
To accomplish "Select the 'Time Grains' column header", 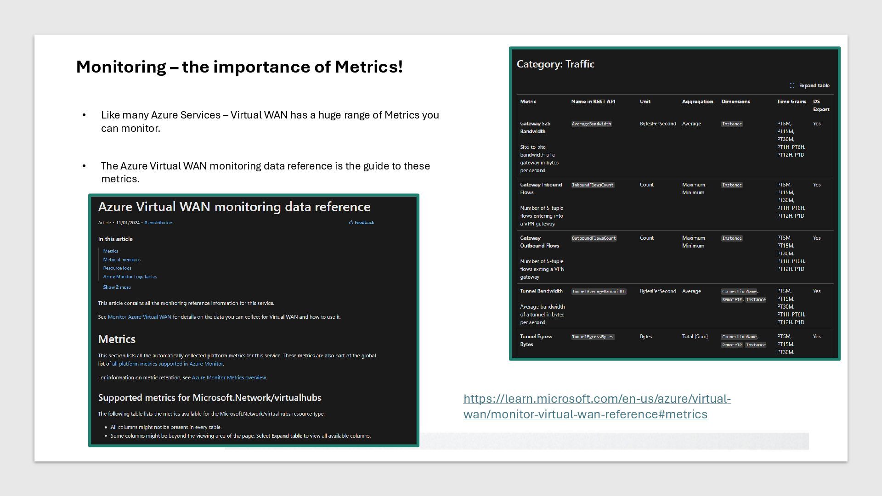I will (x=792, y=101).
